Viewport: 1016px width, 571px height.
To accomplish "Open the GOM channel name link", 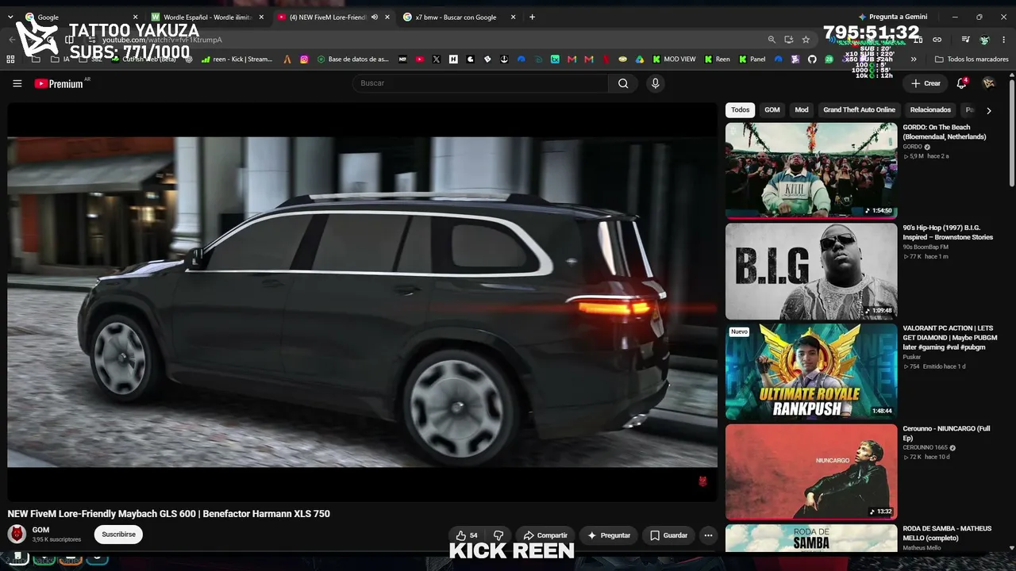I will coord(40,530).
